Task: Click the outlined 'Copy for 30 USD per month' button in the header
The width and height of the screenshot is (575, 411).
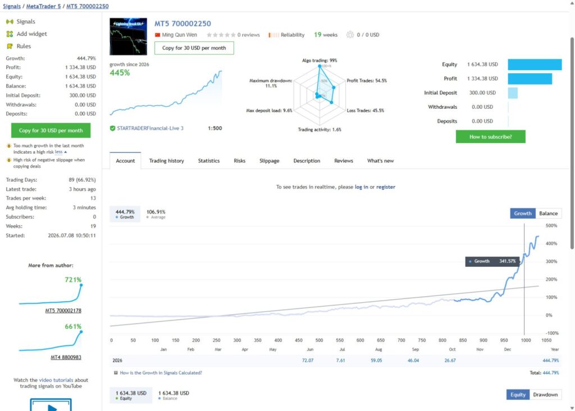Action: point(194,48)
